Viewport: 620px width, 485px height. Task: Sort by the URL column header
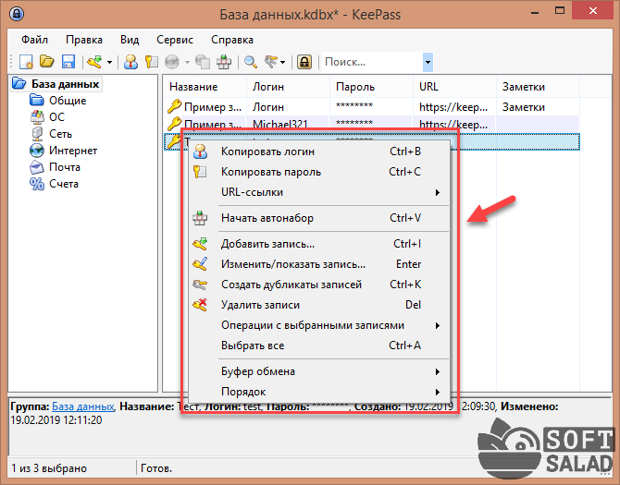(454, 87)
